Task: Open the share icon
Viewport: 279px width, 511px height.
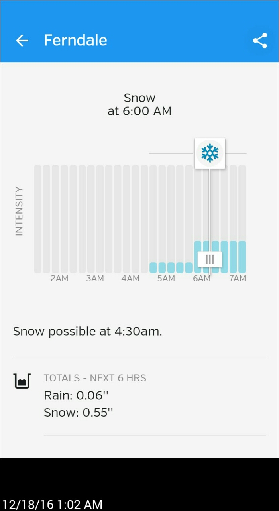Action: [260, 40]
